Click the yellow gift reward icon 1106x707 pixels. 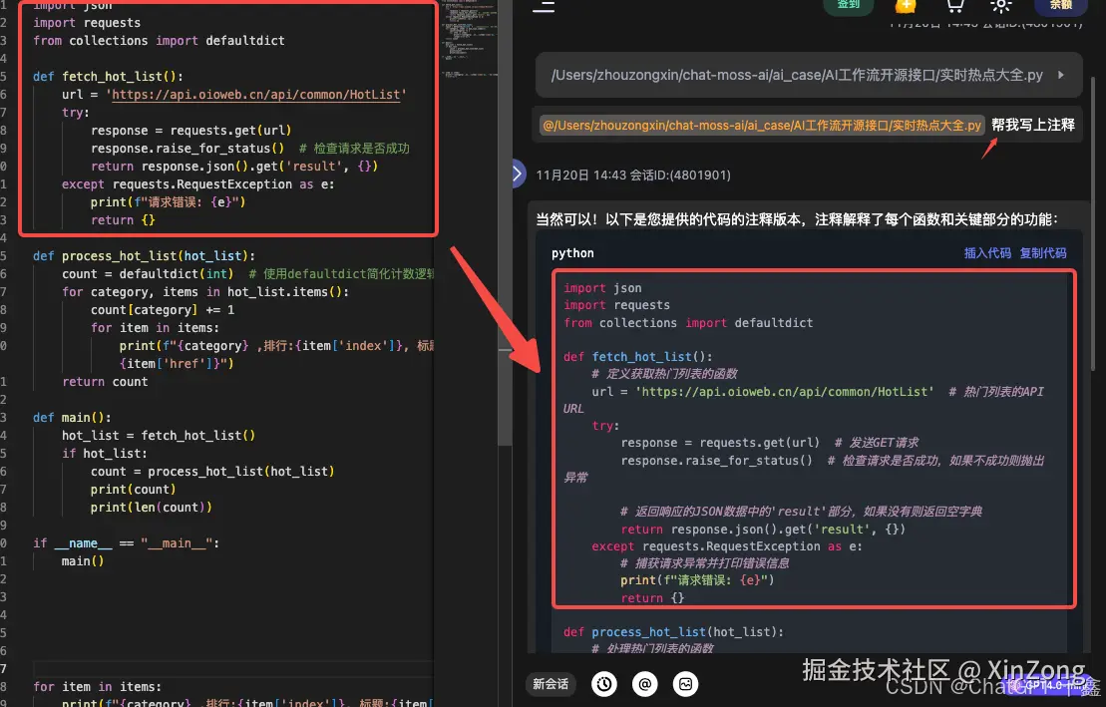pos(906,8)
